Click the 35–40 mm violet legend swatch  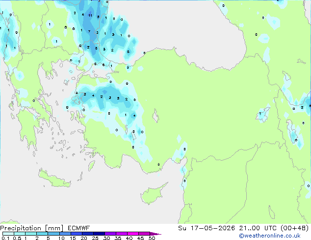[x=121, y=234]
